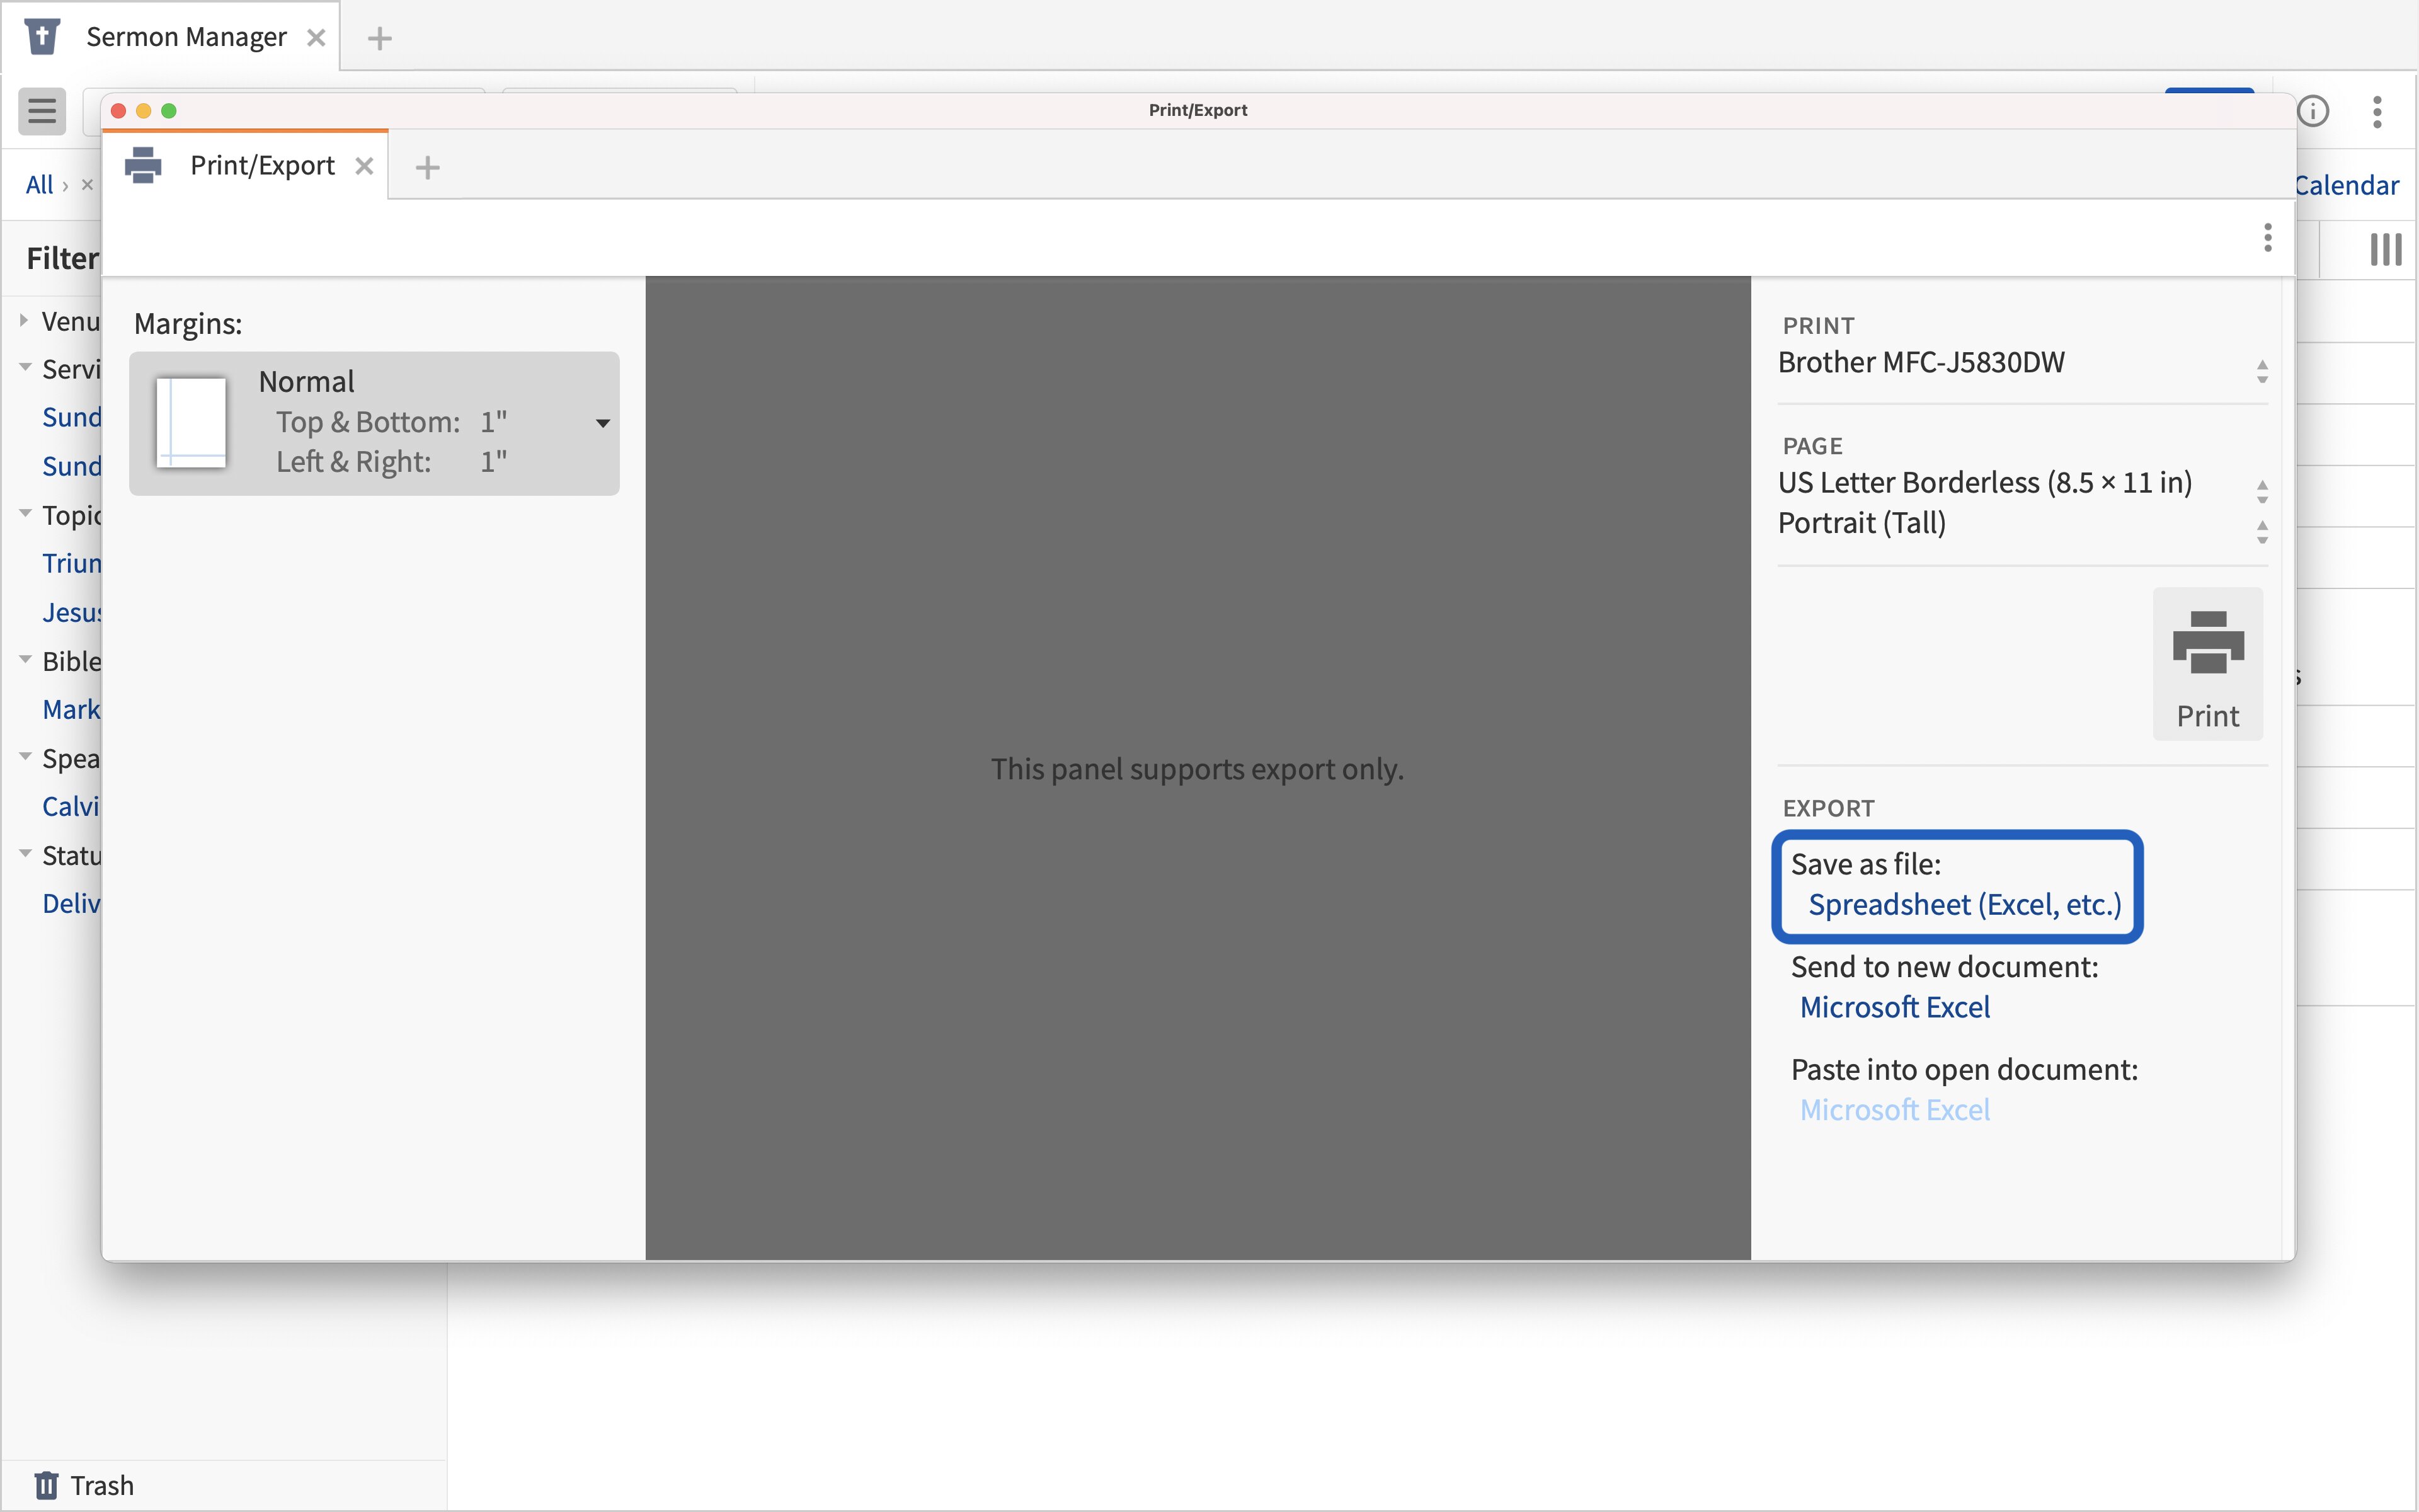
Task: Collapse the Service filter group
Action: pyautogui.click(x=25, y=368)
